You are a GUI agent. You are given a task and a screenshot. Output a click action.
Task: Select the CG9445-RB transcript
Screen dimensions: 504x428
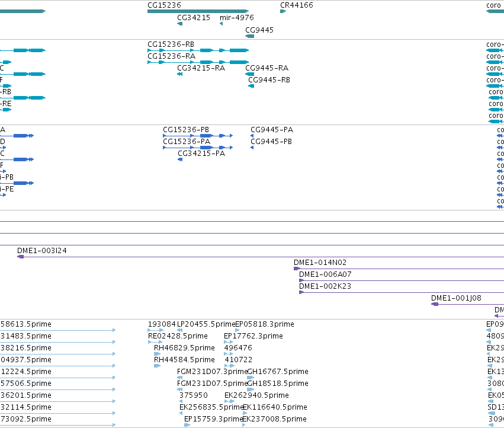tap(251, 86)
